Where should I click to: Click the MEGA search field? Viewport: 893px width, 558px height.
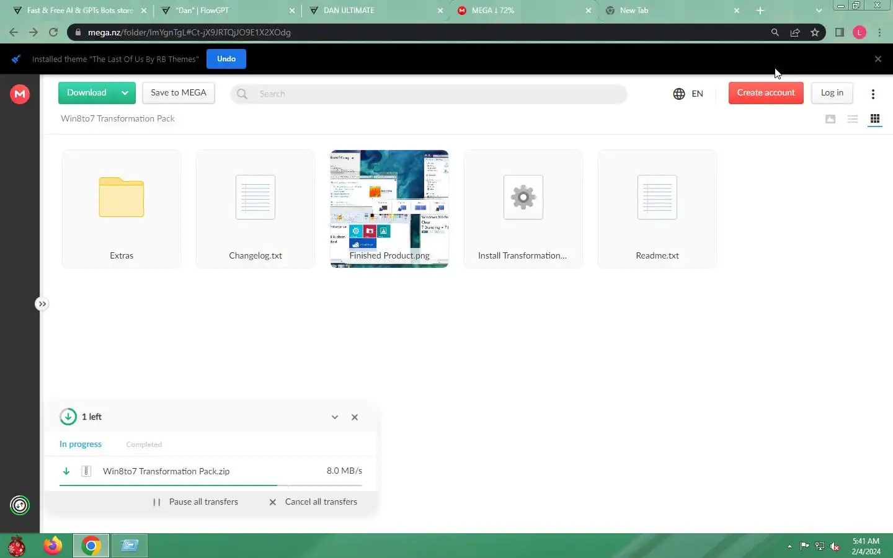[x=429, y=94]
